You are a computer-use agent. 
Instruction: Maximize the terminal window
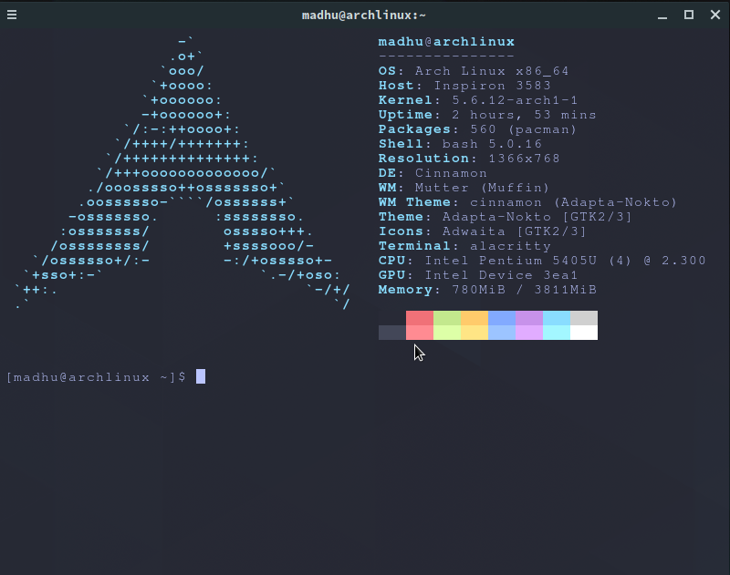point(689,15)
